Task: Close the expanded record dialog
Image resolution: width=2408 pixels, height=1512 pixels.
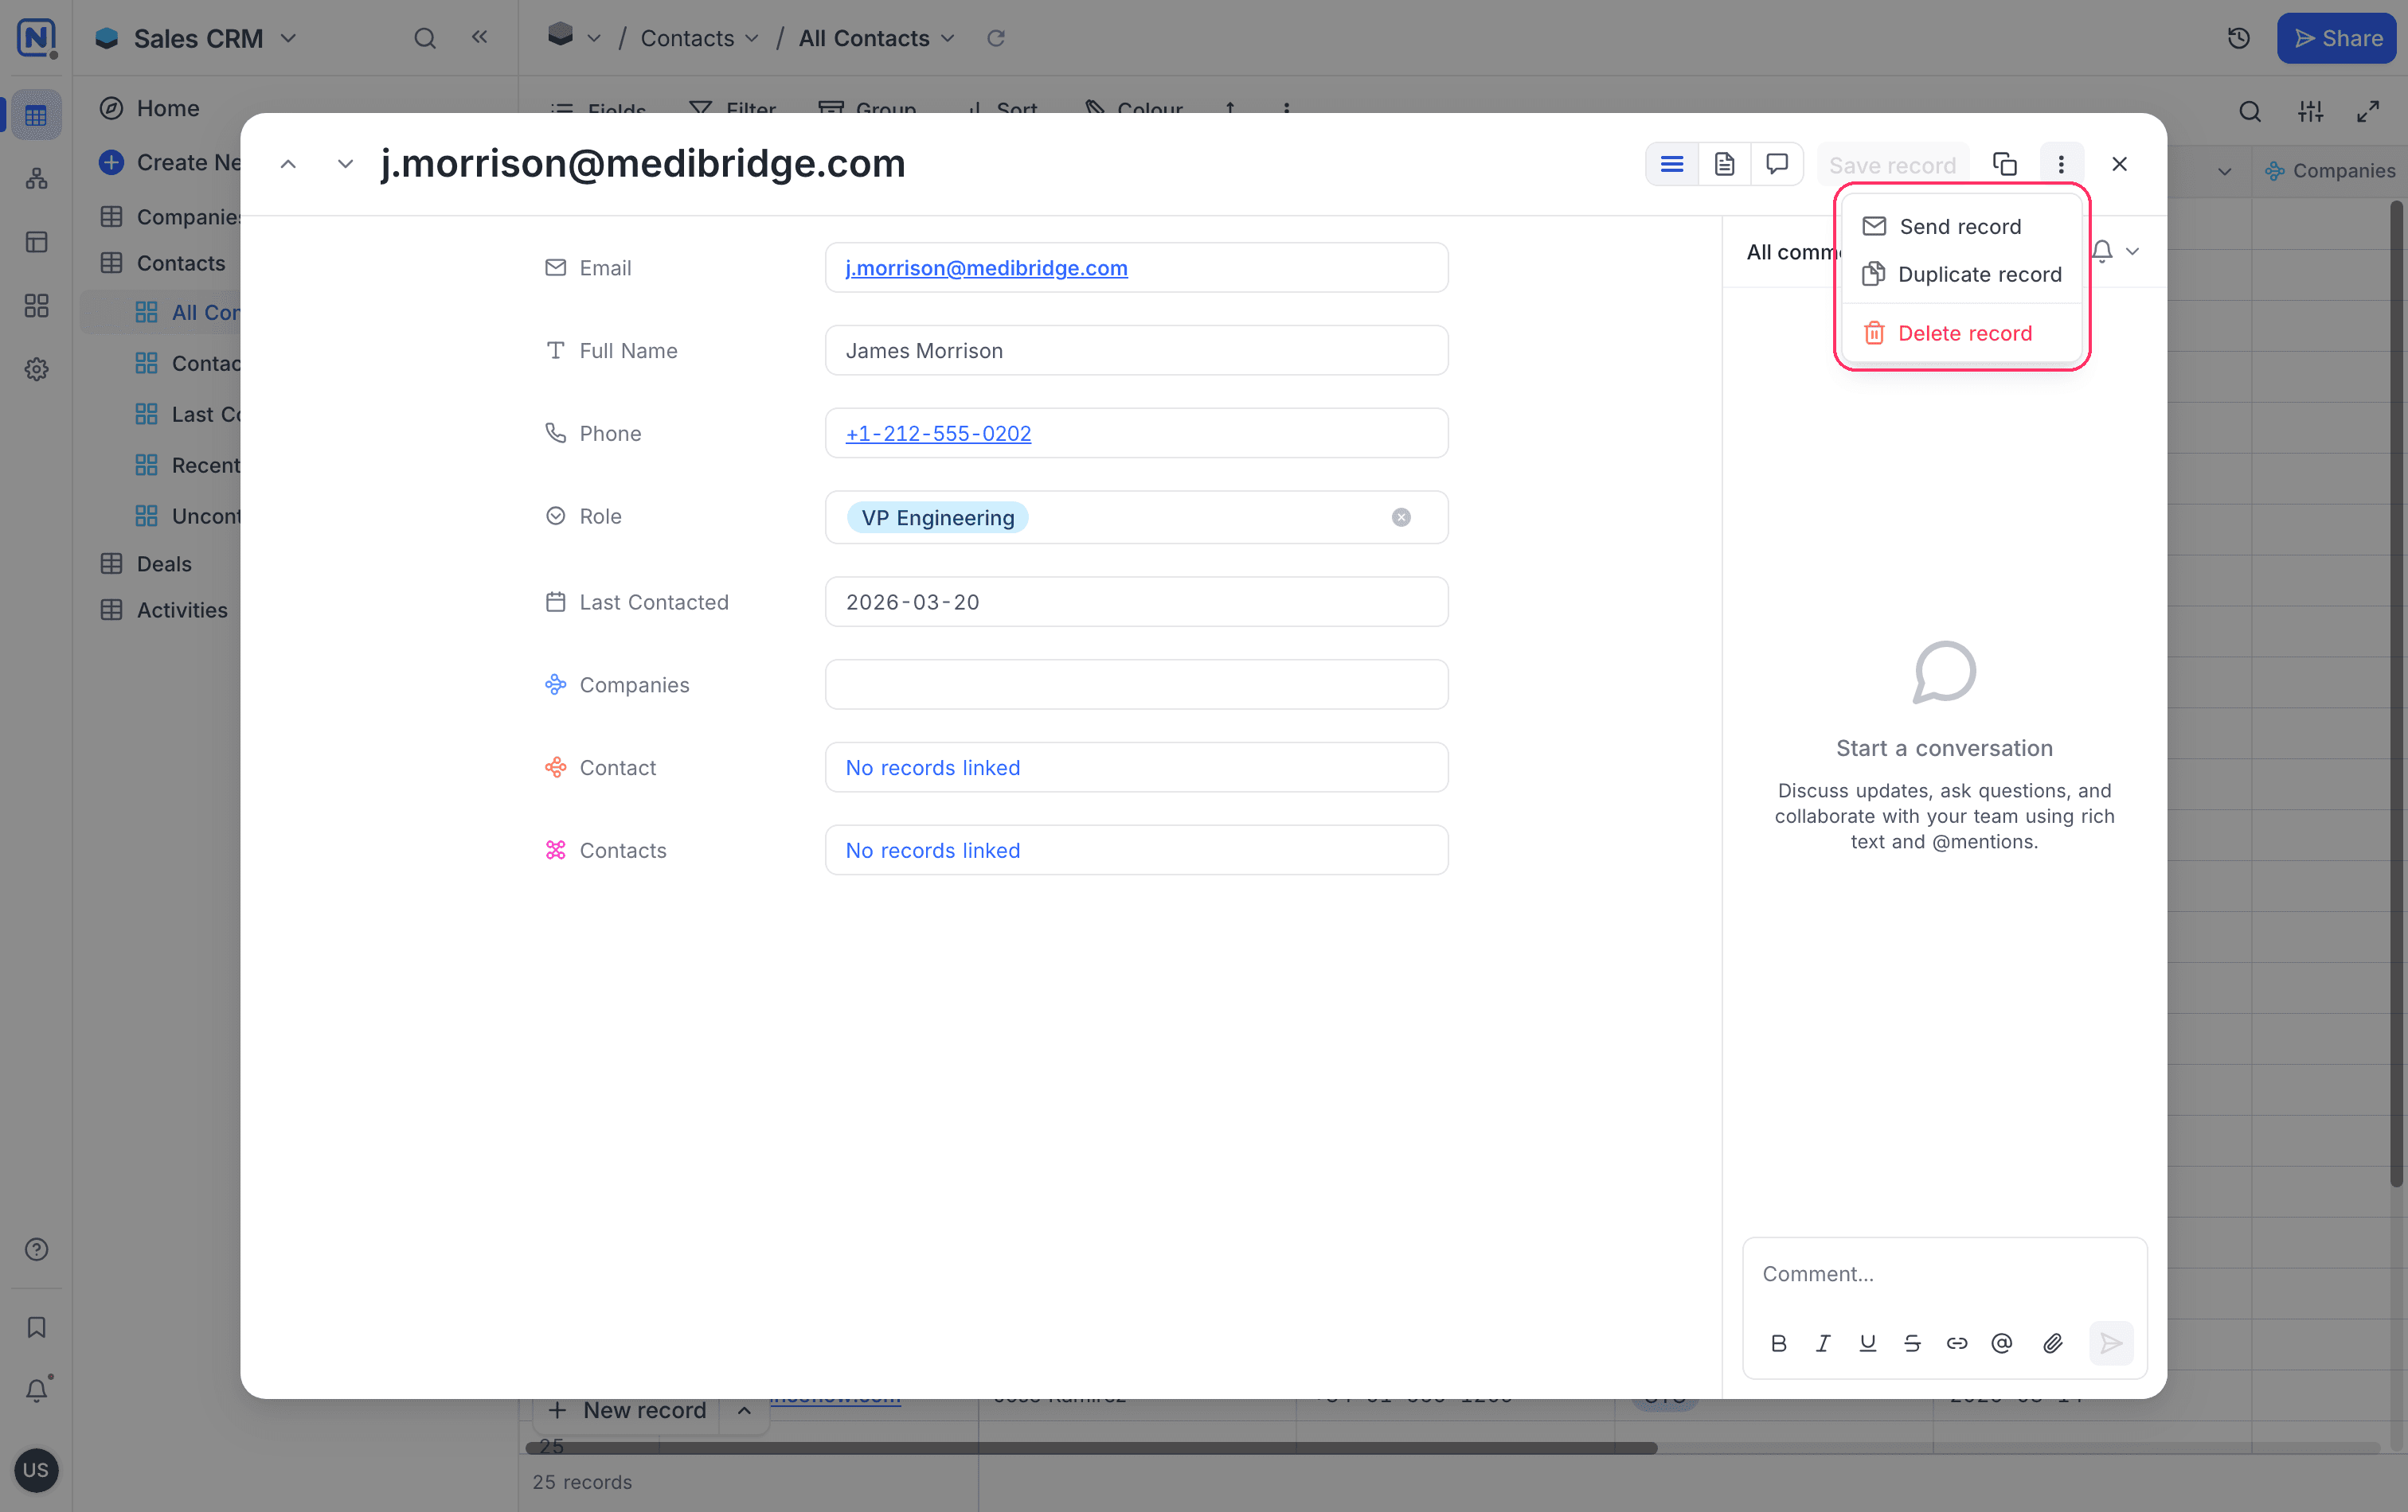Action: (2119, 165)
